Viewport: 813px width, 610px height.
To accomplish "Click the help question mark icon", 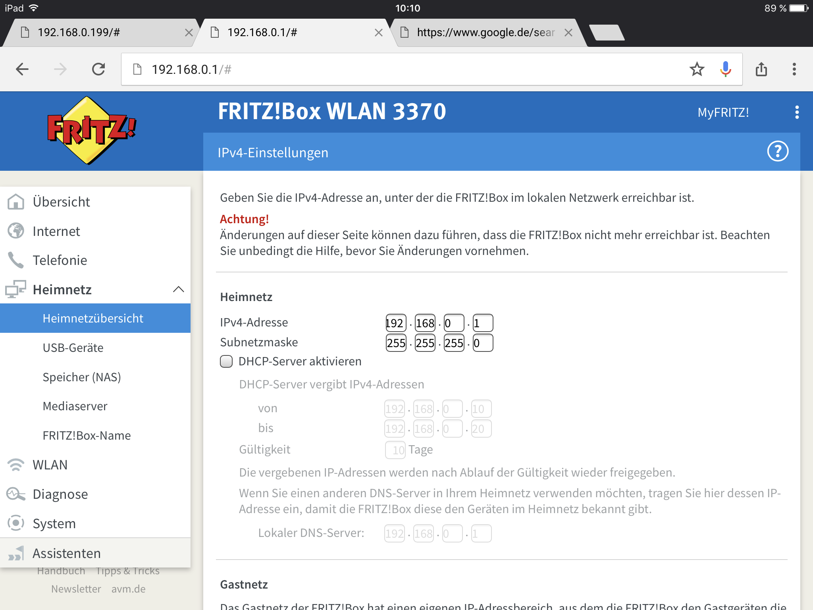I will 778,152.
